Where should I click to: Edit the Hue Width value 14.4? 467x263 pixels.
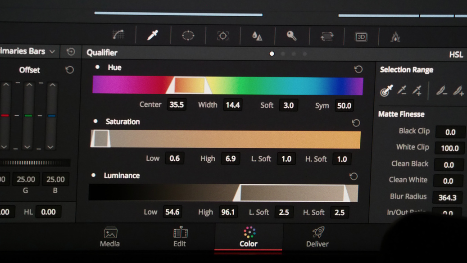tap(233, 105)
